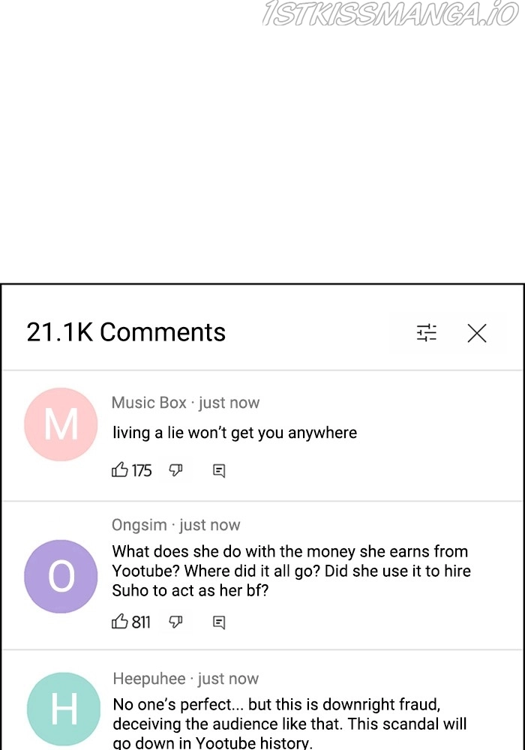525x750 pixels.
Task: Click the 175 likes count
Action: (142, 471)
